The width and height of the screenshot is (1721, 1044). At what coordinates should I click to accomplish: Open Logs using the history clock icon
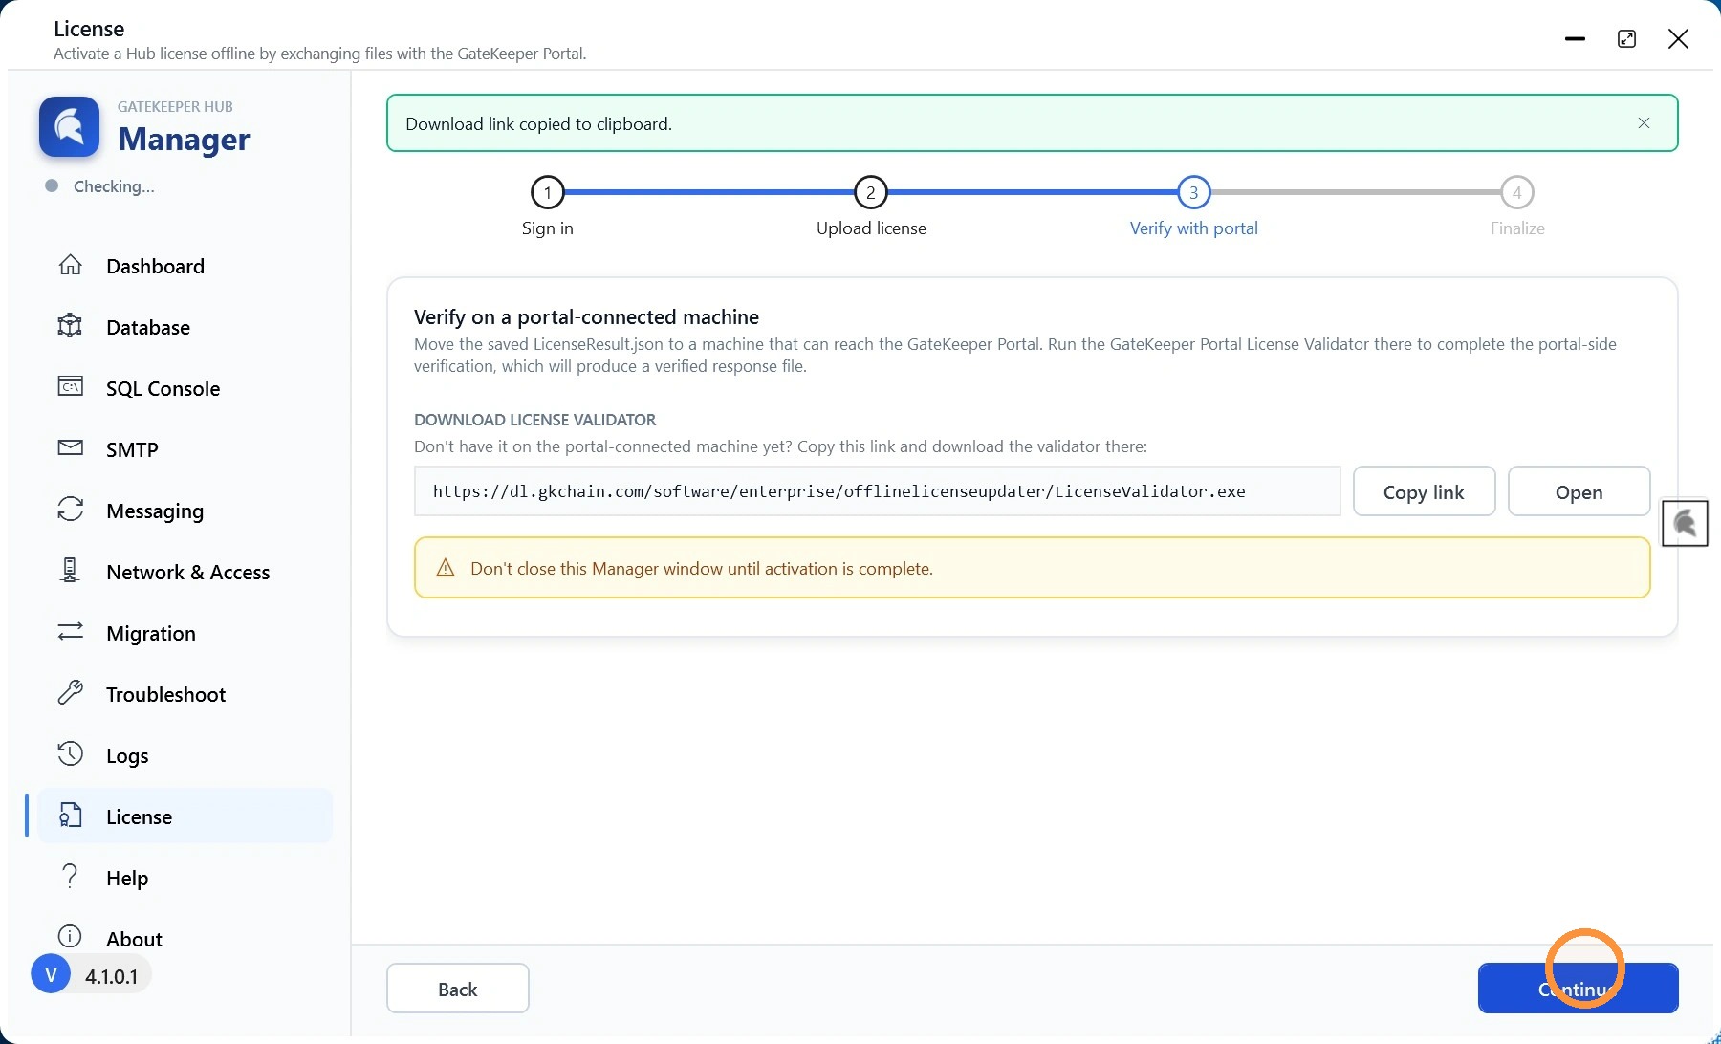pos(71,753)
